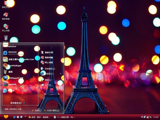Screen dimensions: 160x120
Task: Open 运行(R)... Run dialog entry
Action: pos(47,85)
